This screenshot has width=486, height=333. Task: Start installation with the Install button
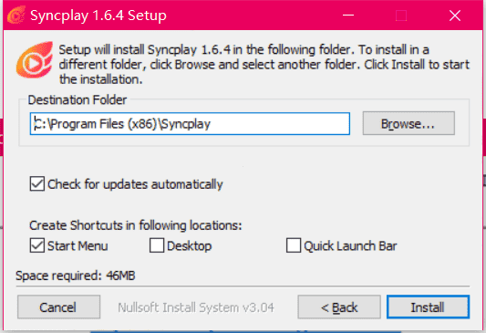tap(428, 307)
